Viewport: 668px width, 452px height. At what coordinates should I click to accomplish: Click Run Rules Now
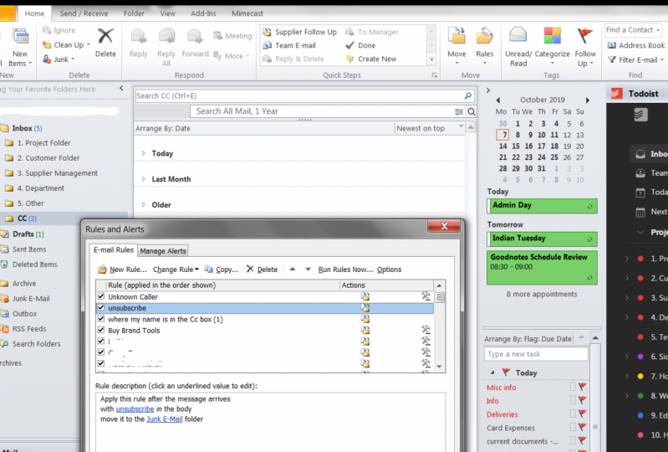tap(345, 269)
